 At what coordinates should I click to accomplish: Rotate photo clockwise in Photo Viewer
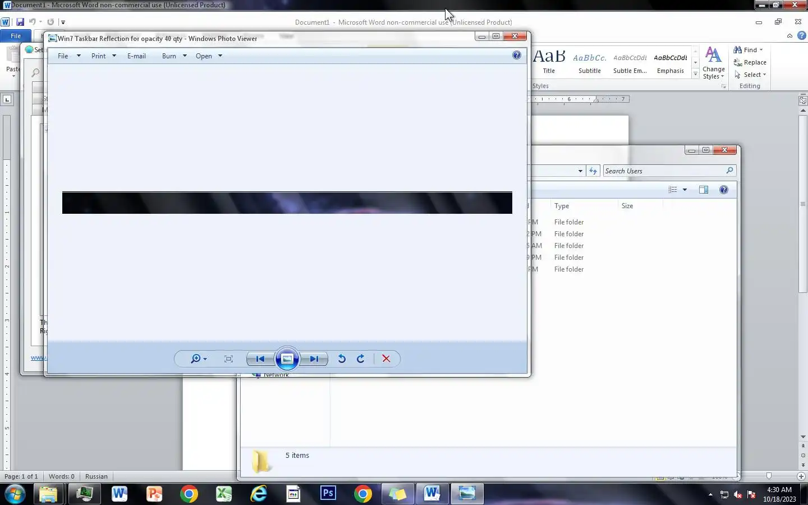(361, 359)
